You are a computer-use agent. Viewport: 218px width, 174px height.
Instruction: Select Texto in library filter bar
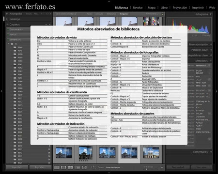(89, 14)
